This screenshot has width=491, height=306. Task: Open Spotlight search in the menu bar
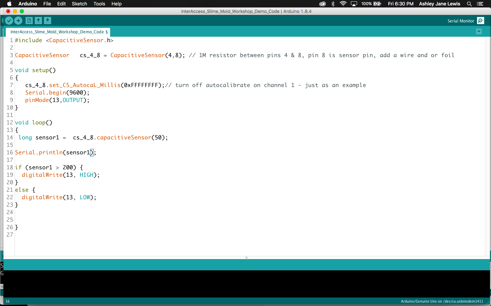click(469, 4)
